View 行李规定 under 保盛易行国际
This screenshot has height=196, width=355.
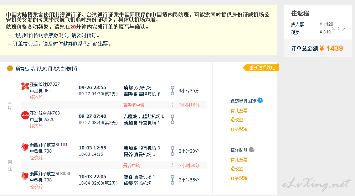click(x=239, y=129)
